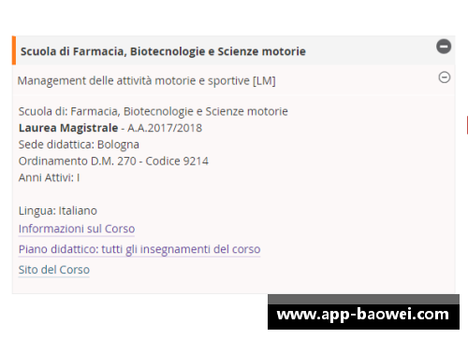Click the red tab at the right edge

tap(467, 125)
